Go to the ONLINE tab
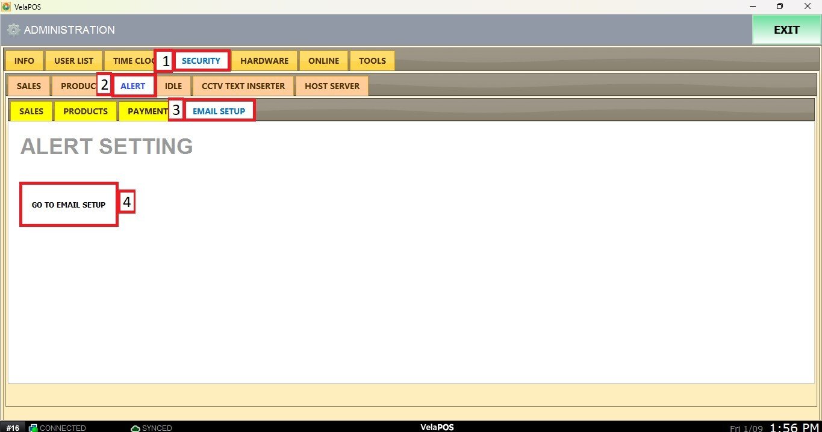The image size is (822, 432). (324, 61)
